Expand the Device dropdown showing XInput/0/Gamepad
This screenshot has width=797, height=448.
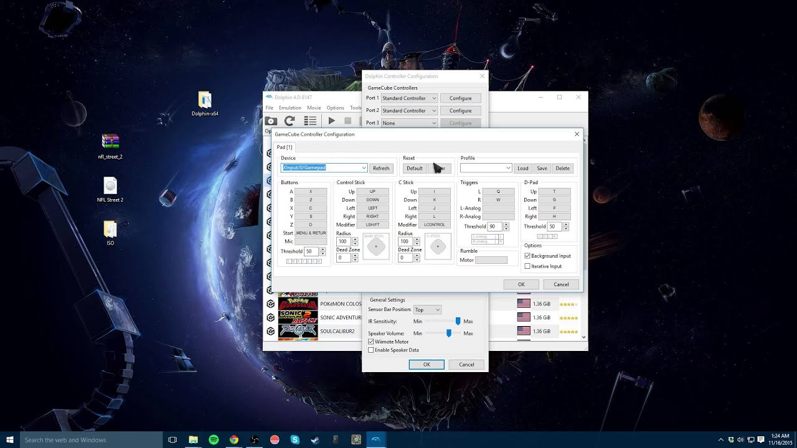pos(364,168)
